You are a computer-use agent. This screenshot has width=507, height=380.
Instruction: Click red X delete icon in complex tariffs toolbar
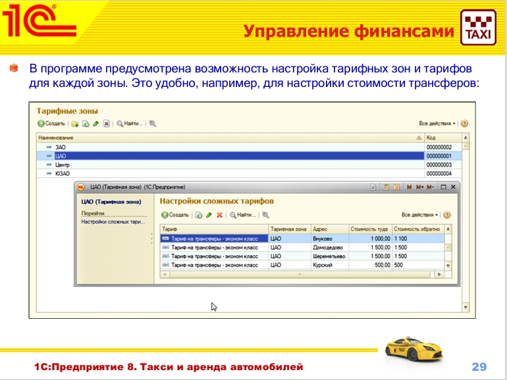(219, 215)
